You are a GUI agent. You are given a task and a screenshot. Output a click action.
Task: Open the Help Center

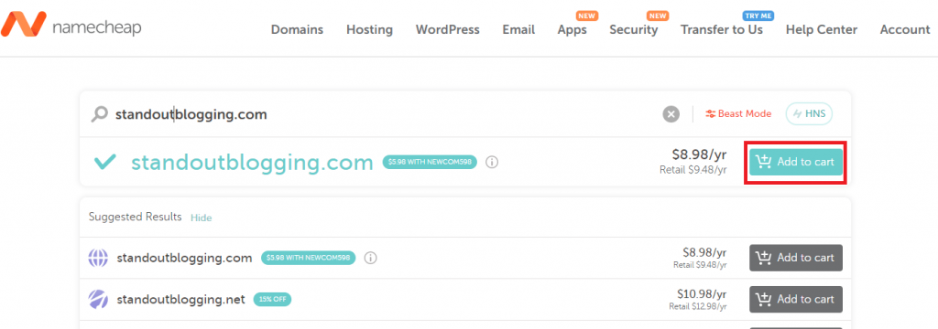coord(822,30)
